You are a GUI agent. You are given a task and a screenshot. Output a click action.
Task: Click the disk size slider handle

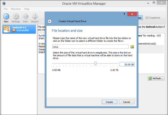[95, 64]
